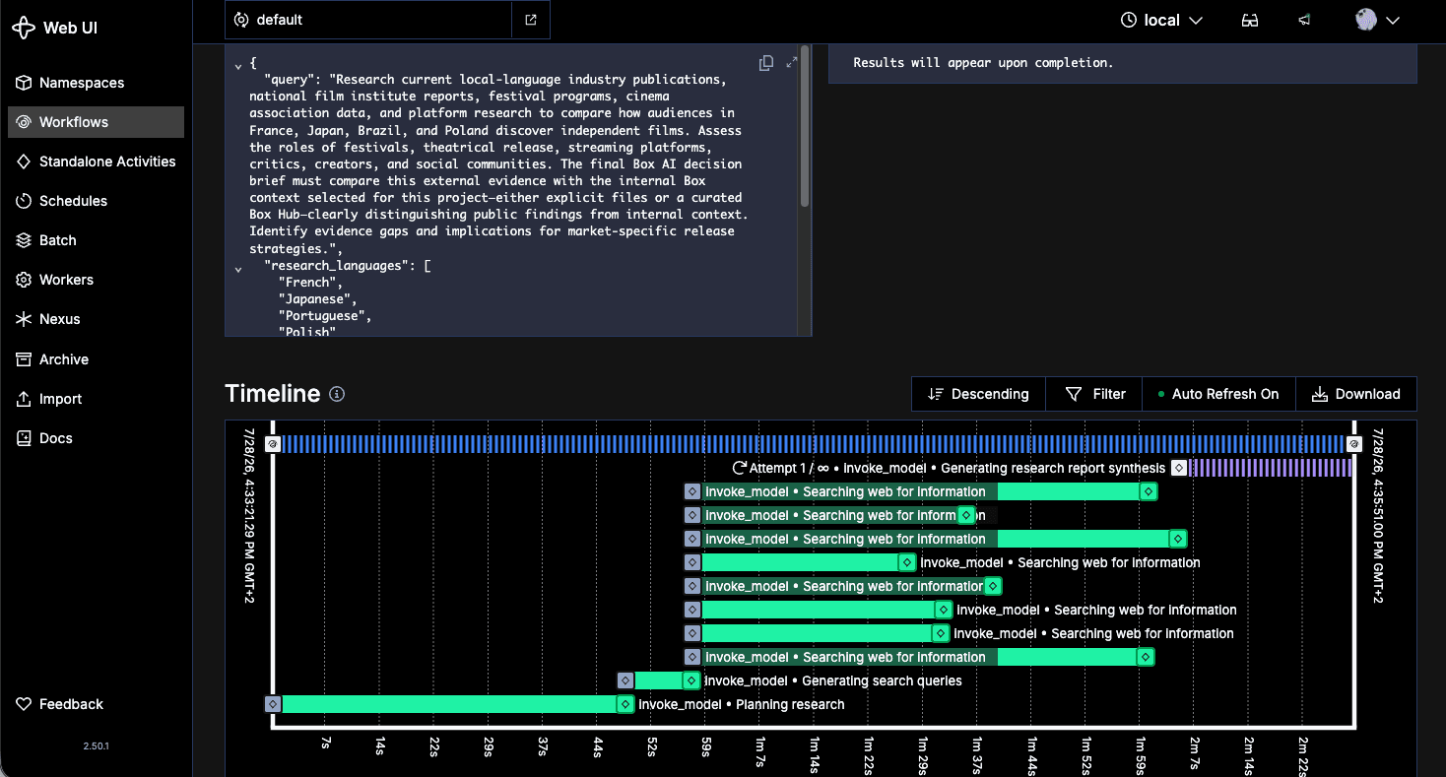Click the 1m 59s axis tick label
Viewport: 1446px width, 777px height.
[1141, 755]
